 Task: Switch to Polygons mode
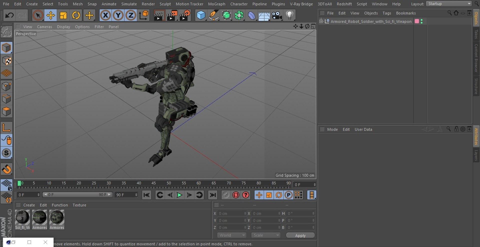point(6,111)
